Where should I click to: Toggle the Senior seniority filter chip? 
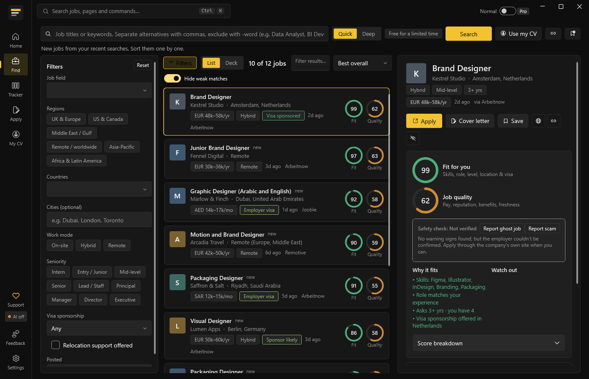[x=59, y=286]
